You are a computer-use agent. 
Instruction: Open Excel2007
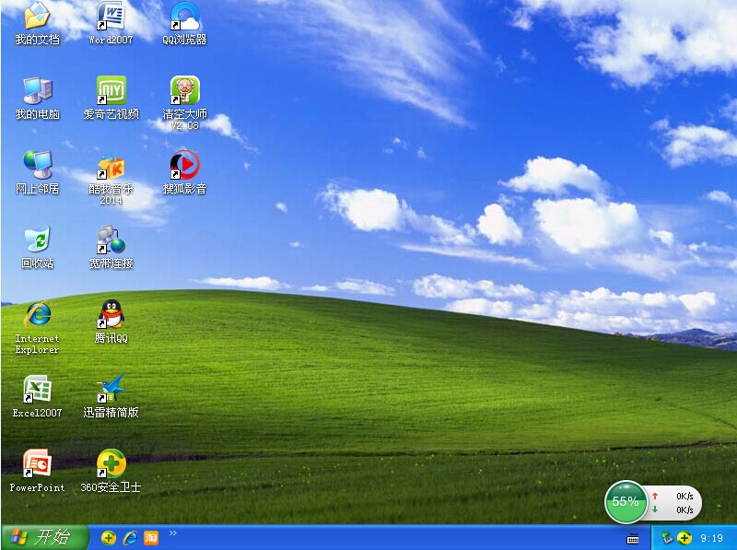[x=37, y=389]
